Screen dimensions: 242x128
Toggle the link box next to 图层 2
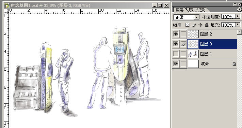(183, 34)
